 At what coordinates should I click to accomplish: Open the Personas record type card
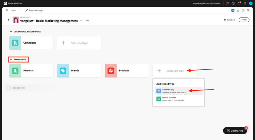coord(31,71)
